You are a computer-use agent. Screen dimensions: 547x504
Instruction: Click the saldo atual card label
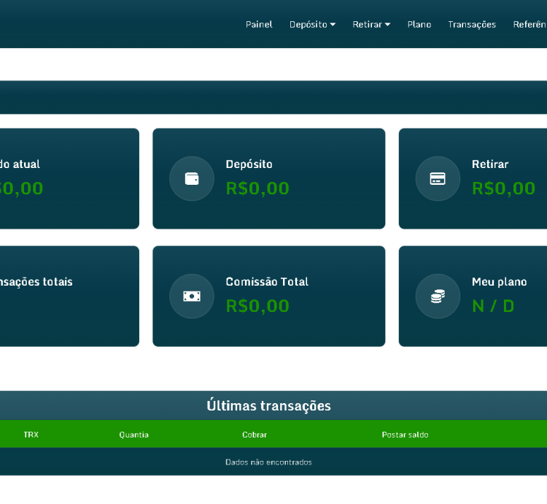tap(20, 164)
